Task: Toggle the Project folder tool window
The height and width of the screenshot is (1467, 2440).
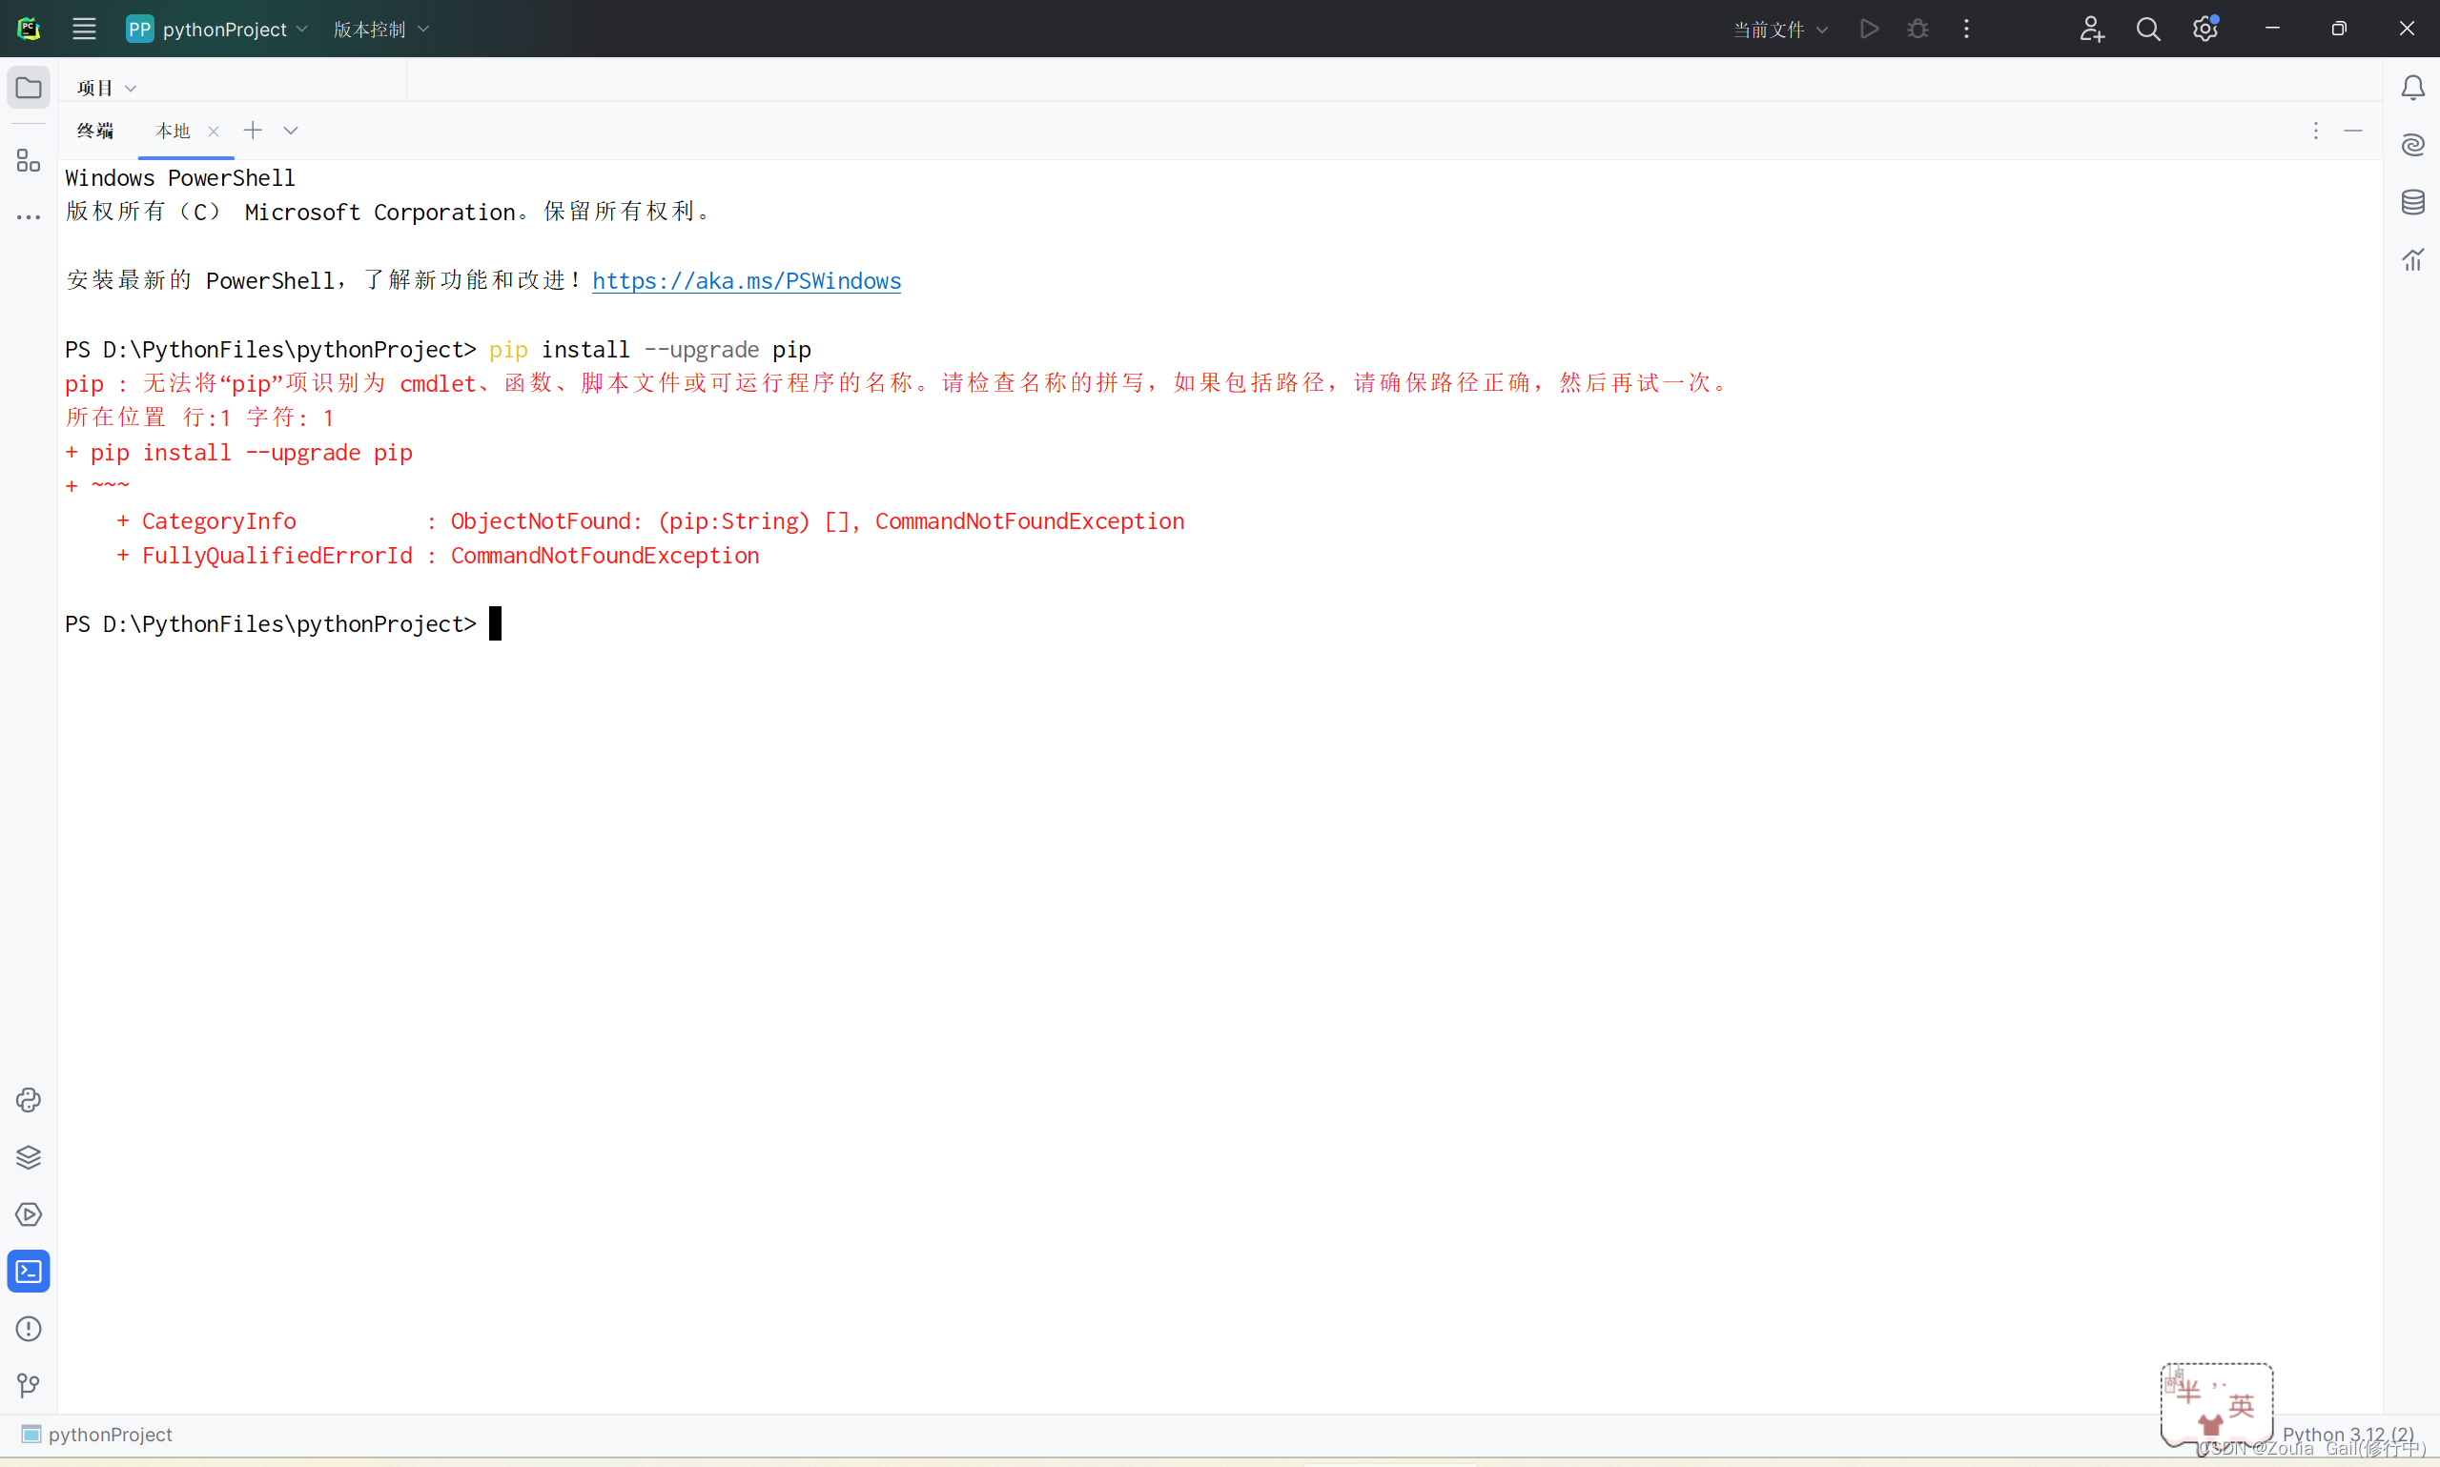Action: [x=29, y=88]
